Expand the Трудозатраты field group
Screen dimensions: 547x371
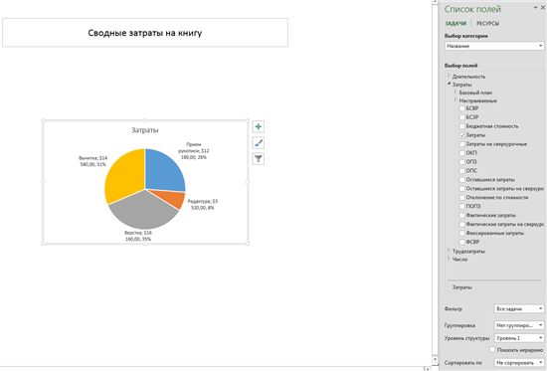(x=449, y=251)
